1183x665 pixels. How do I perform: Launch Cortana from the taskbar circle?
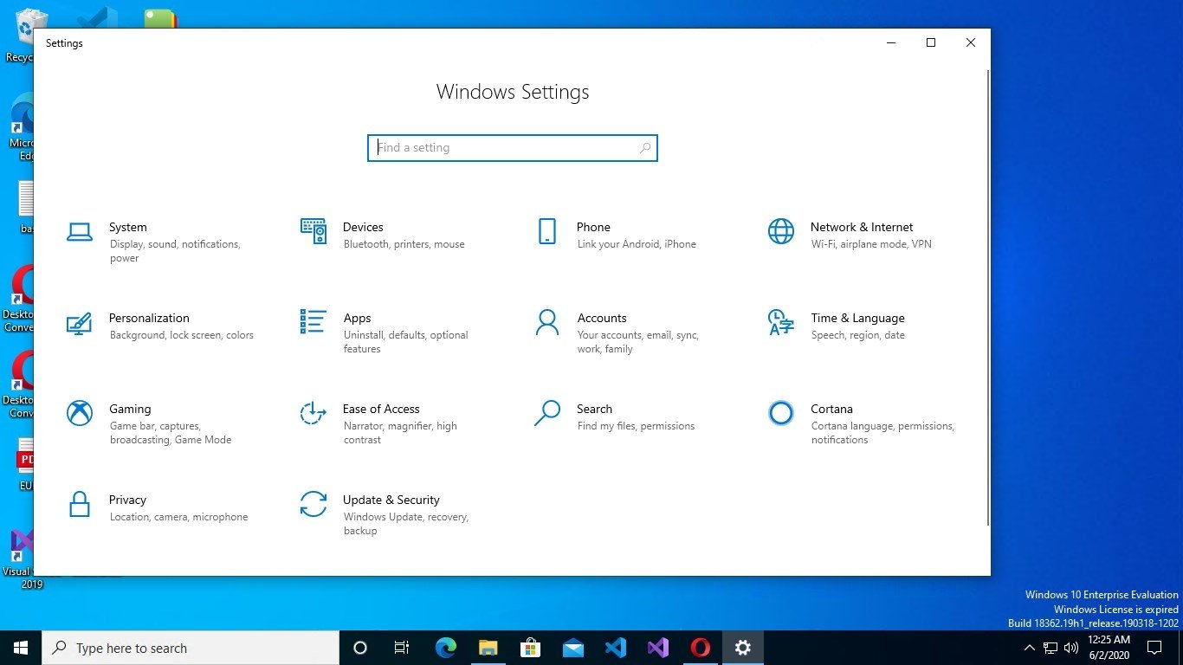pyautogui.click(x=360, y=648)
